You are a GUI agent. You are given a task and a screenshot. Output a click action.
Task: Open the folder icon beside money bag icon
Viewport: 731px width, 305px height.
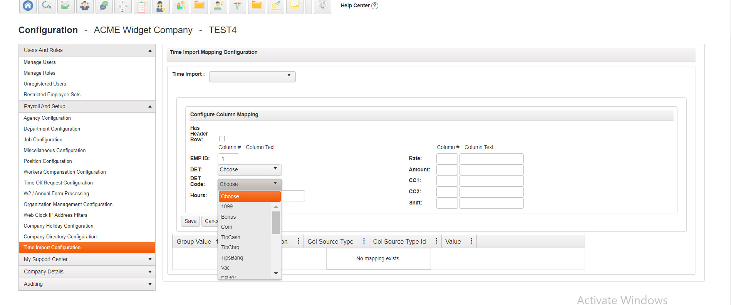click(x=199, y=6)
